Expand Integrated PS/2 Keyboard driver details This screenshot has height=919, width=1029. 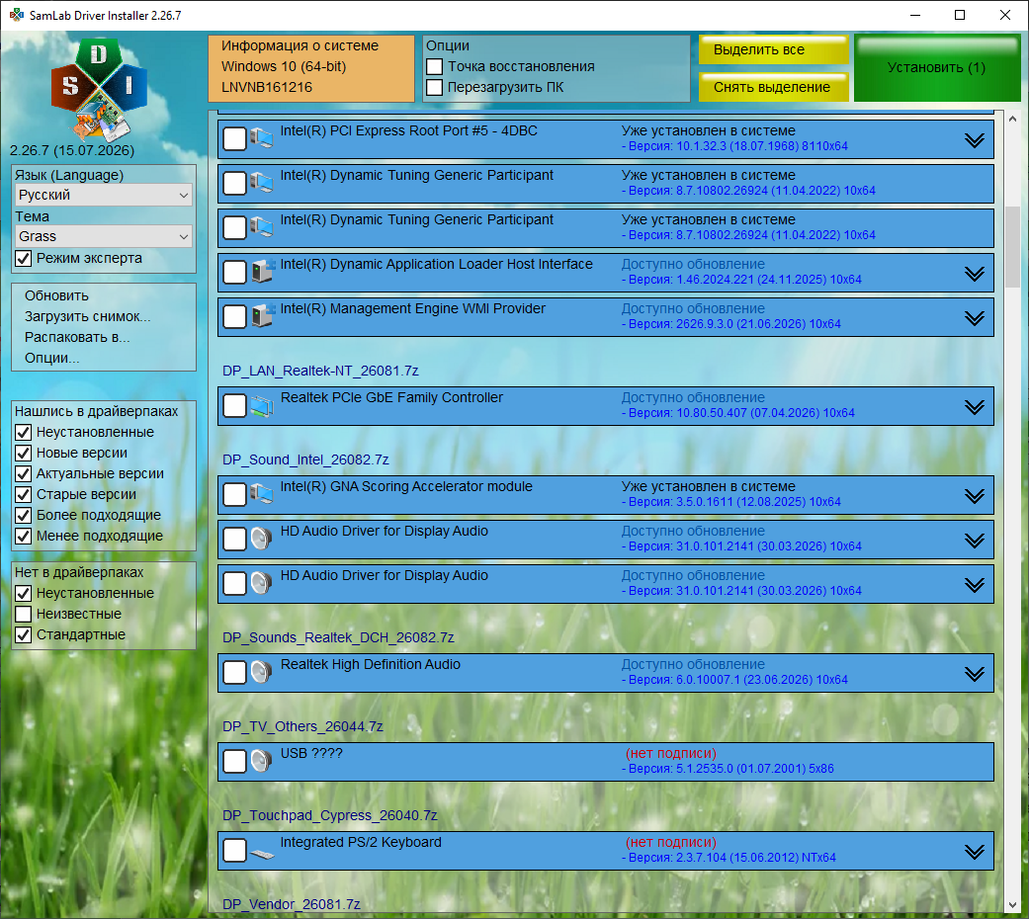(x=975, y=852)
